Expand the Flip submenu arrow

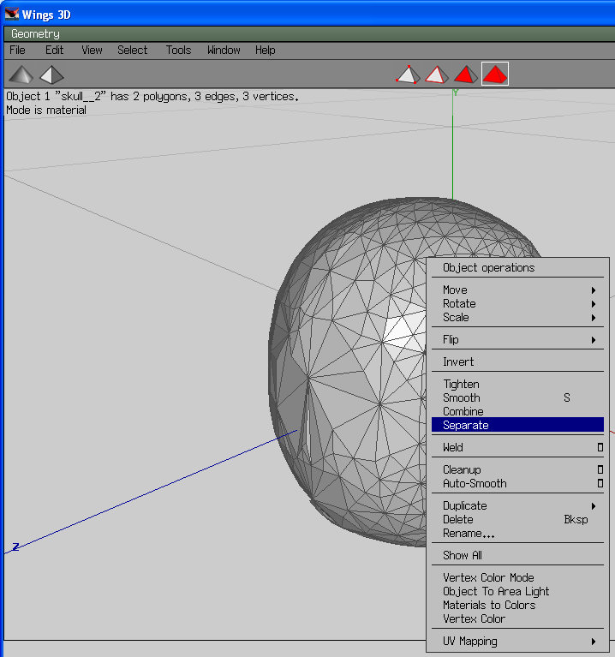tap(593, 340)
